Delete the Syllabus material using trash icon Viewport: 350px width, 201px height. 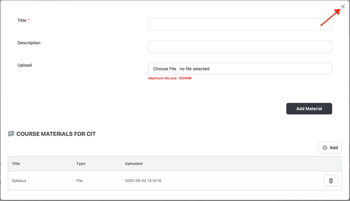pyautogui.click(x=331, y=181)
